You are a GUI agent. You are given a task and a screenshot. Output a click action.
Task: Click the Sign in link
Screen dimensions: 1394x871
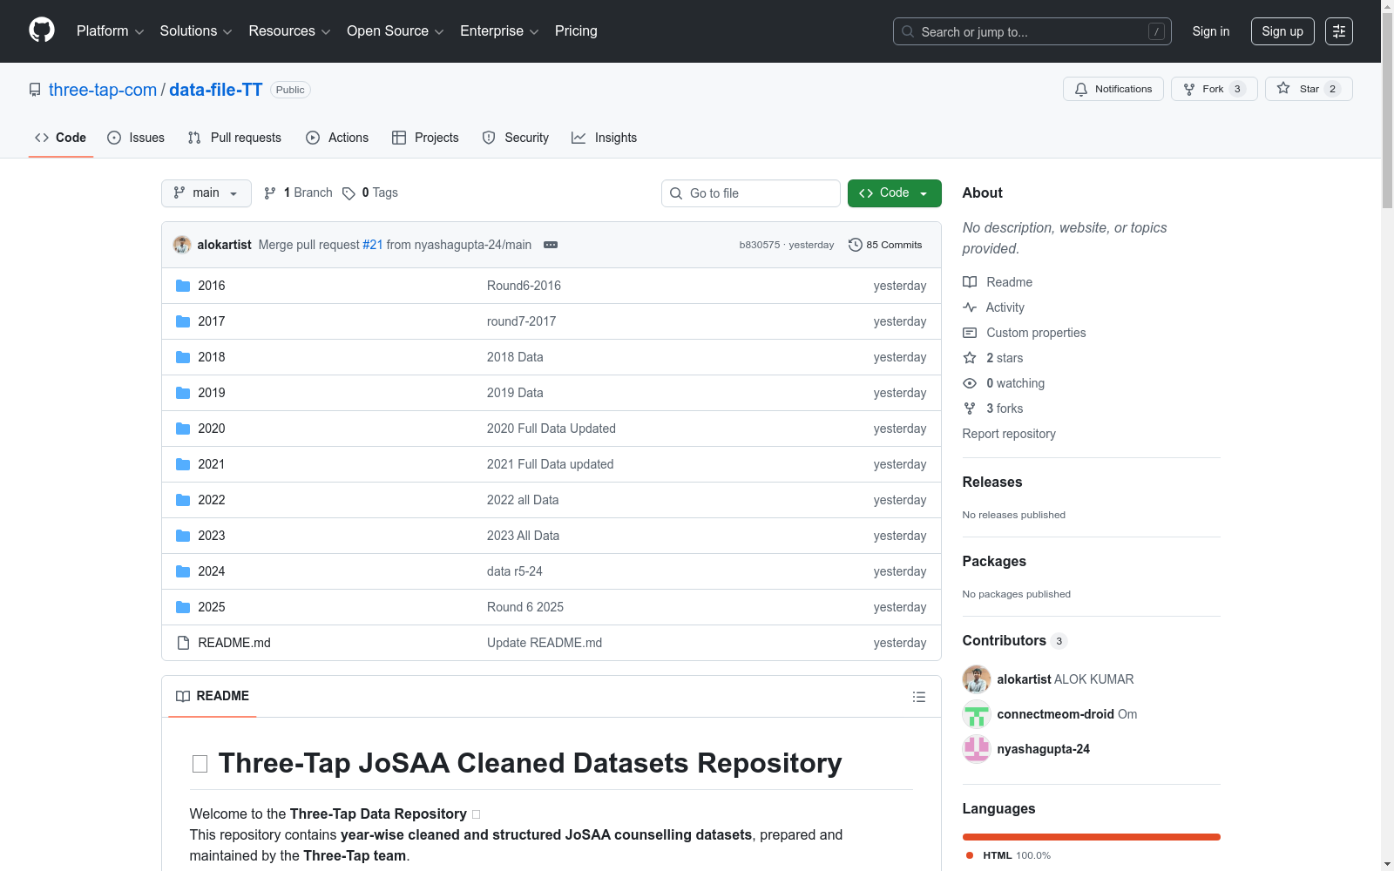[x=1211, y=31]
